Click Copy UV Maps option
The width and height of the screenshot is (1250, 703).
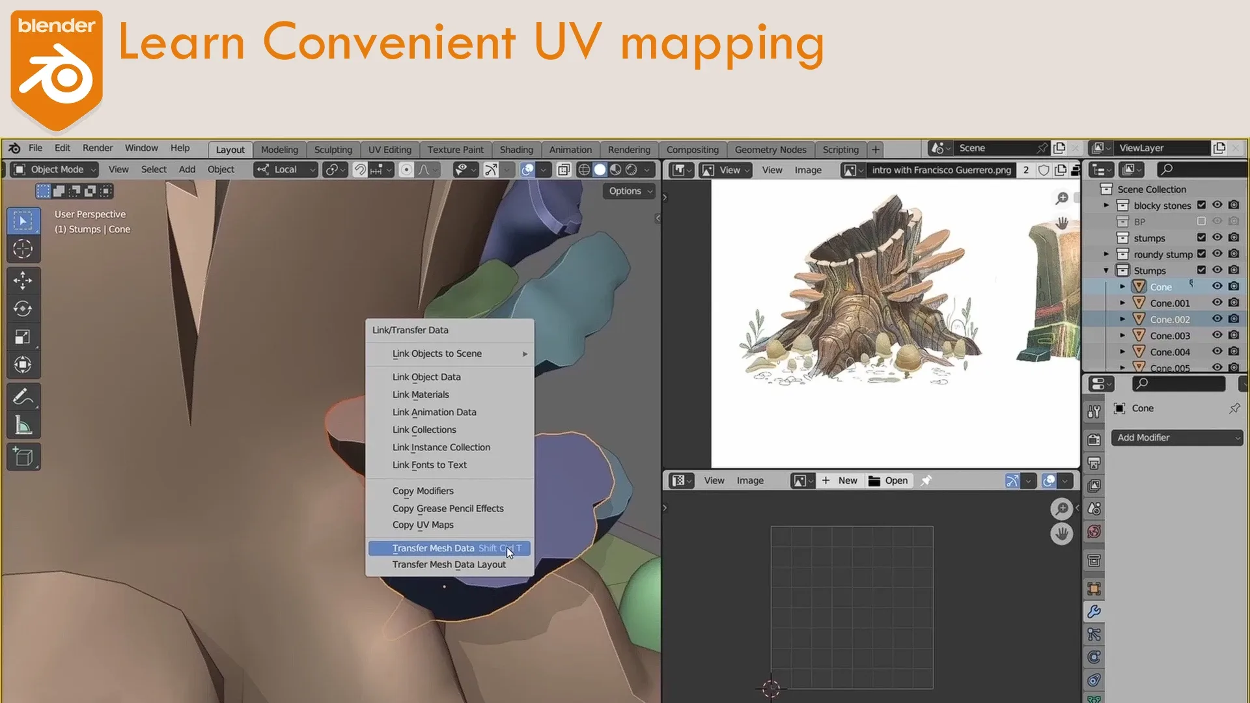(423, 525)
